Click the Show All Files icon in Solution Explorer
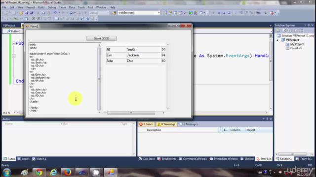 [284, 30]
